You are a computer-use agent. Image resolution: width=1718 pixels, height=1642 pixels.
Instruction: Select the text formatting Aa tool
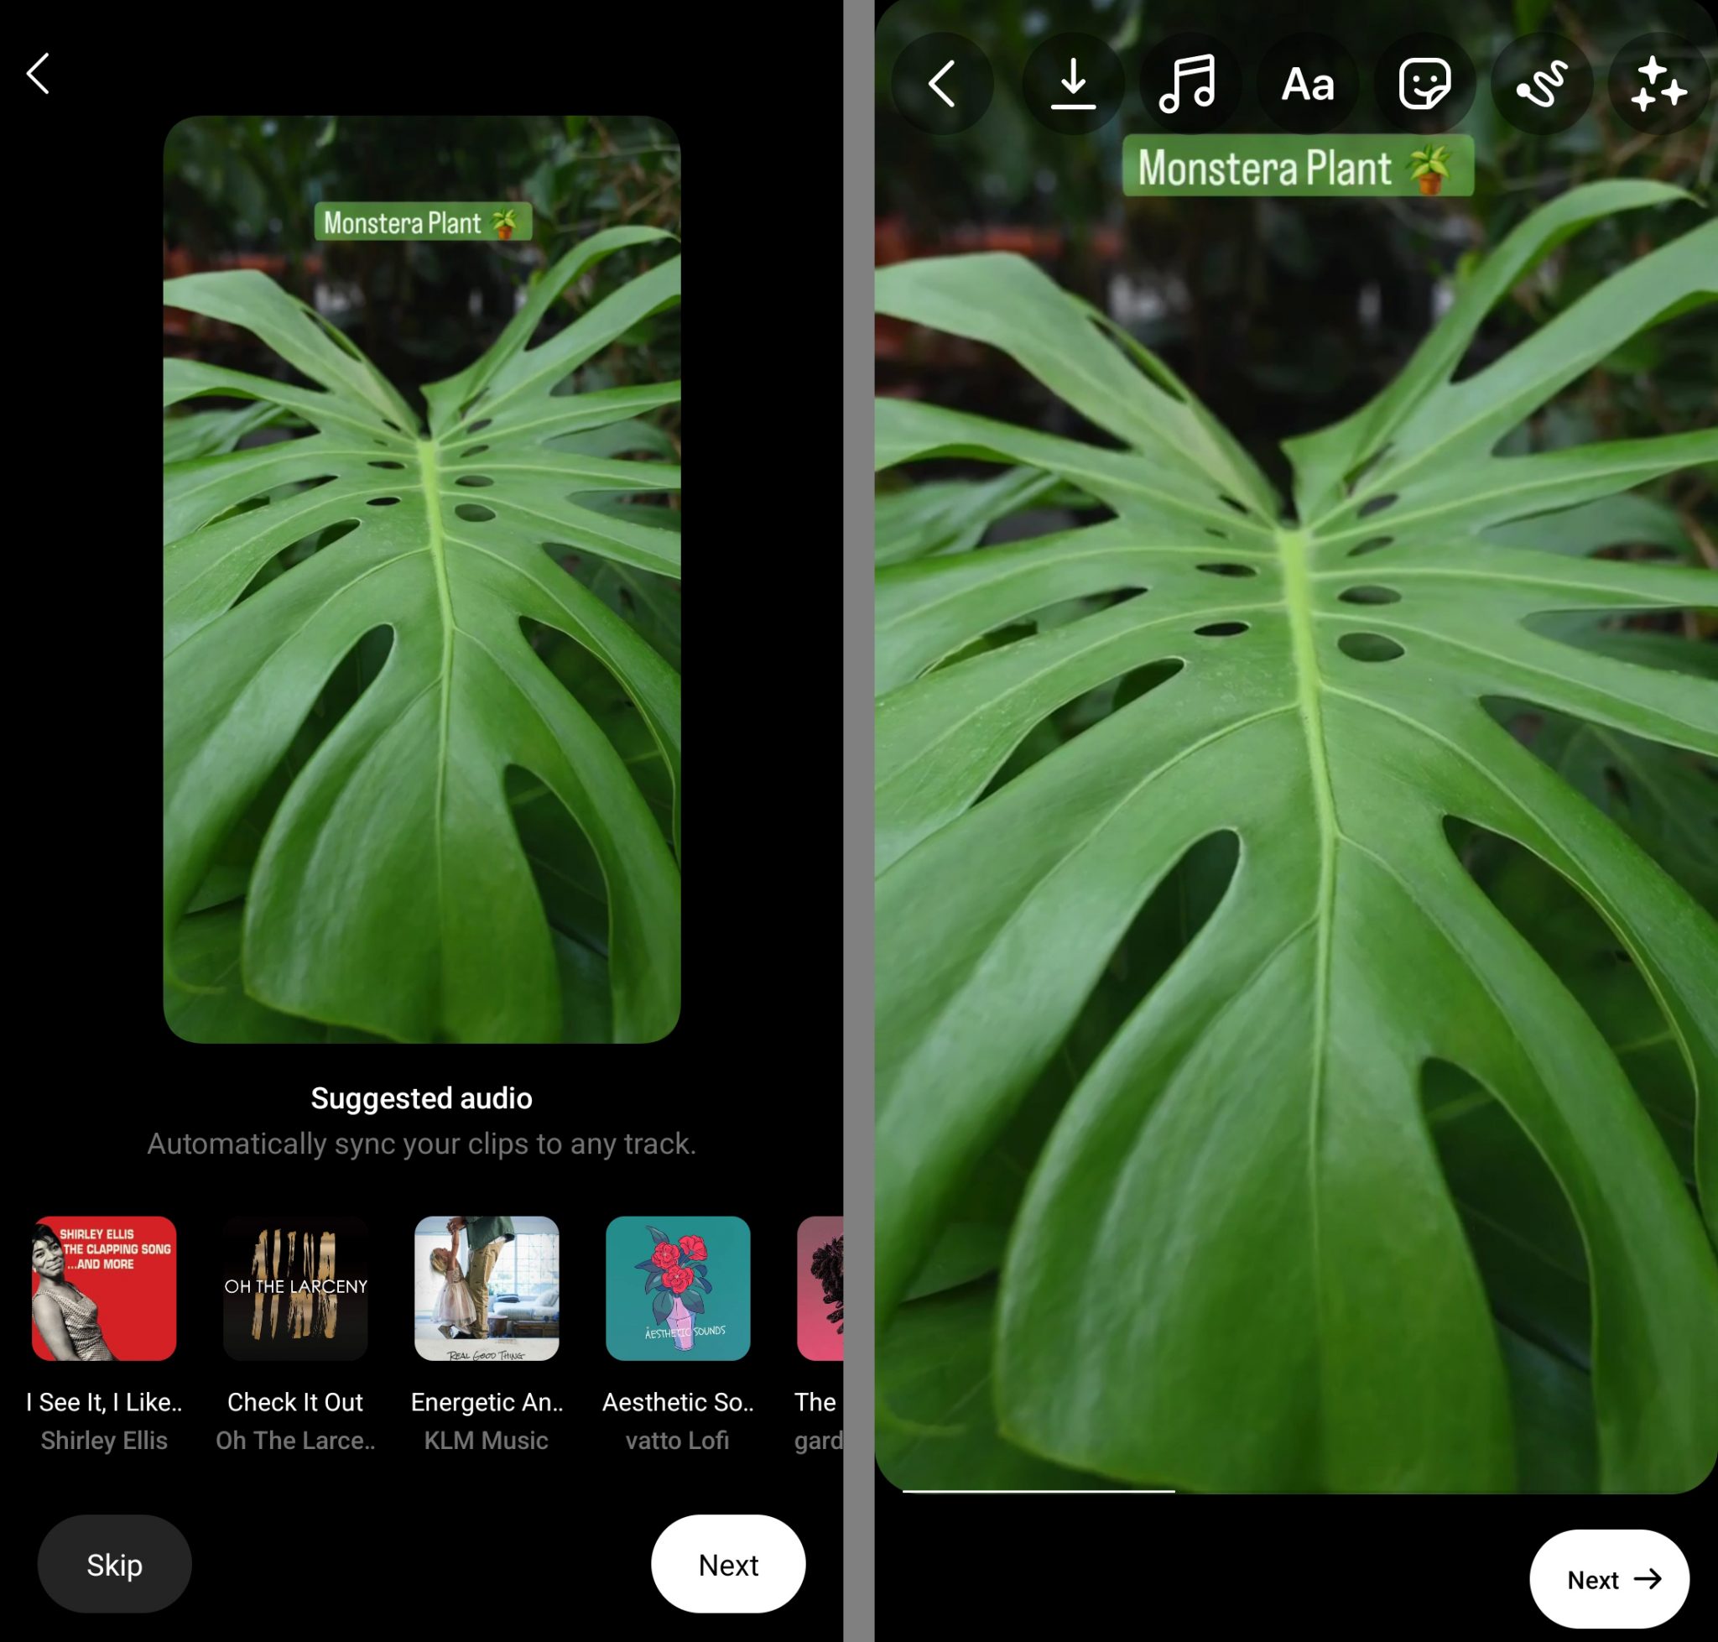click(1307, 81)
